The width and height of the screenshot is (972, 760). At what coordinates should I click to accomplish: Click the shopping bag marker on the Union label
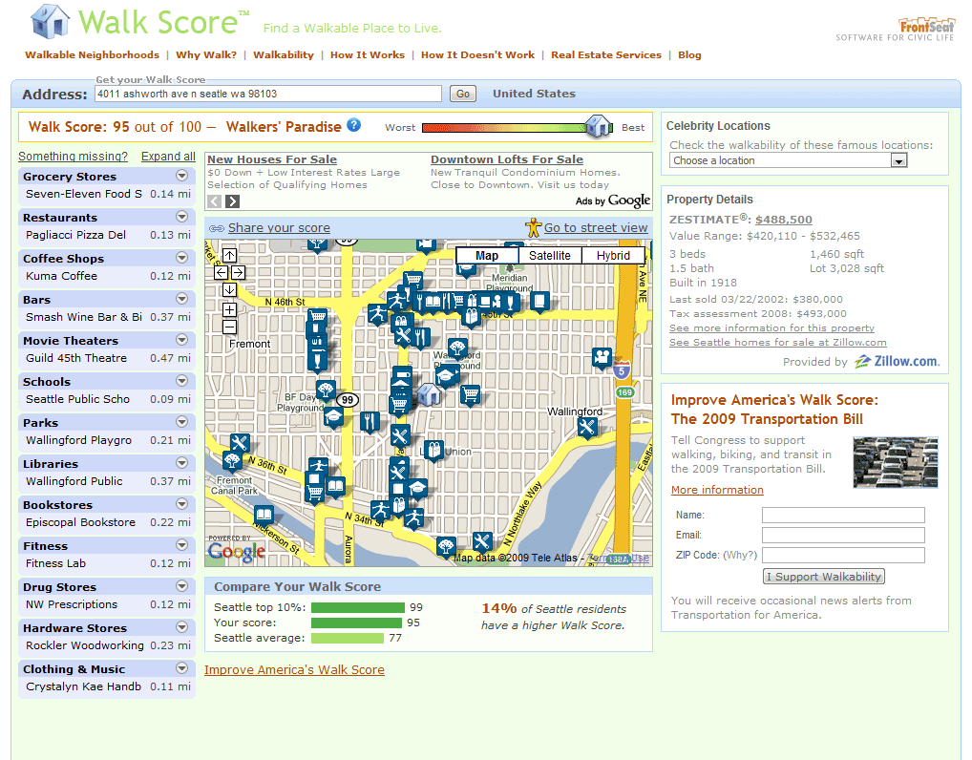[x=433, y=450]
